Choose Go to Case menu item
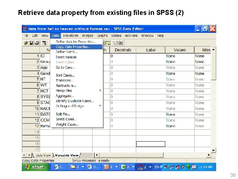Image resolution: width=238 pixels, height=179 pixels. tap(77, 67)
